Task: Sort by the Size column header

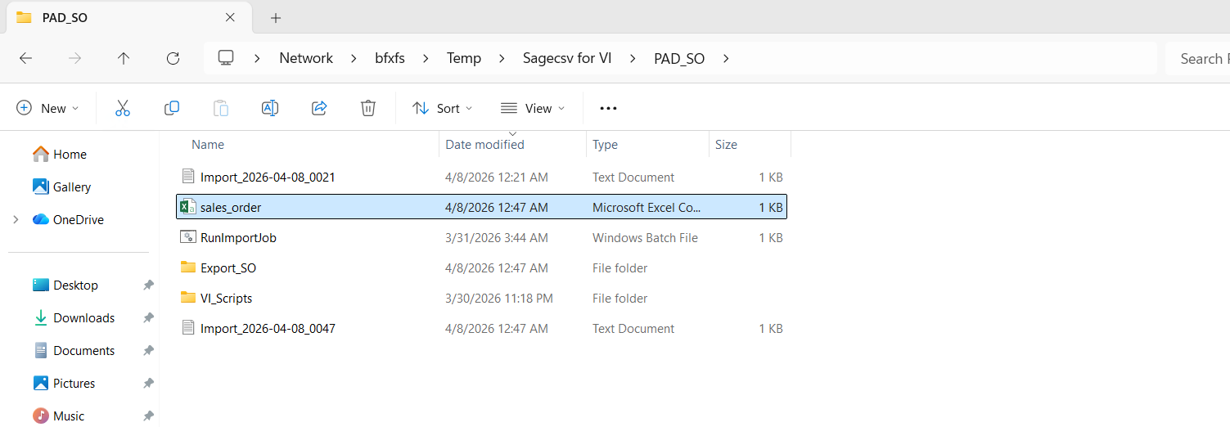Action: (x=726, y=145)
